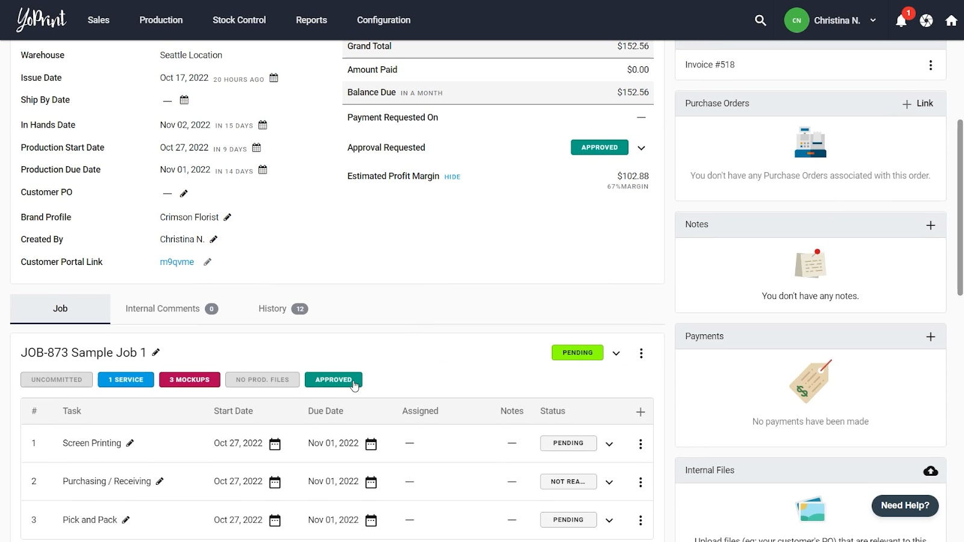Edit the Brand Profile Crimson Florist
964x542 pixels.
(x=227, y=217)
